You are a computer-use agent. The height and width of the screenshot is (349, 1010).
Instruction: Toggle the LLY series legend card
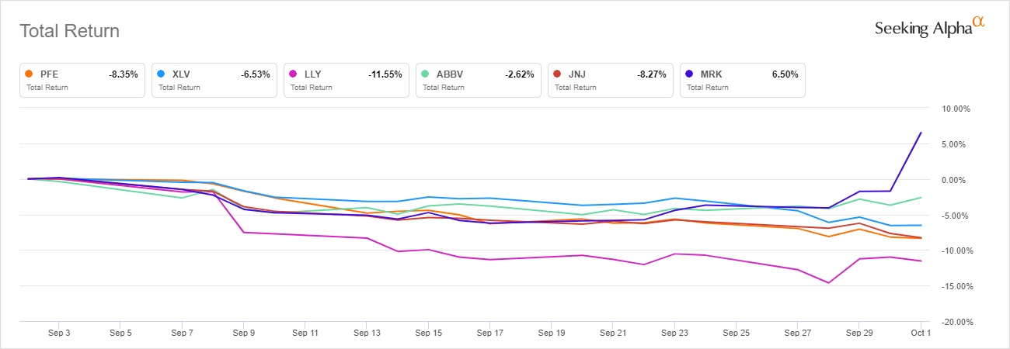(347, 79)
